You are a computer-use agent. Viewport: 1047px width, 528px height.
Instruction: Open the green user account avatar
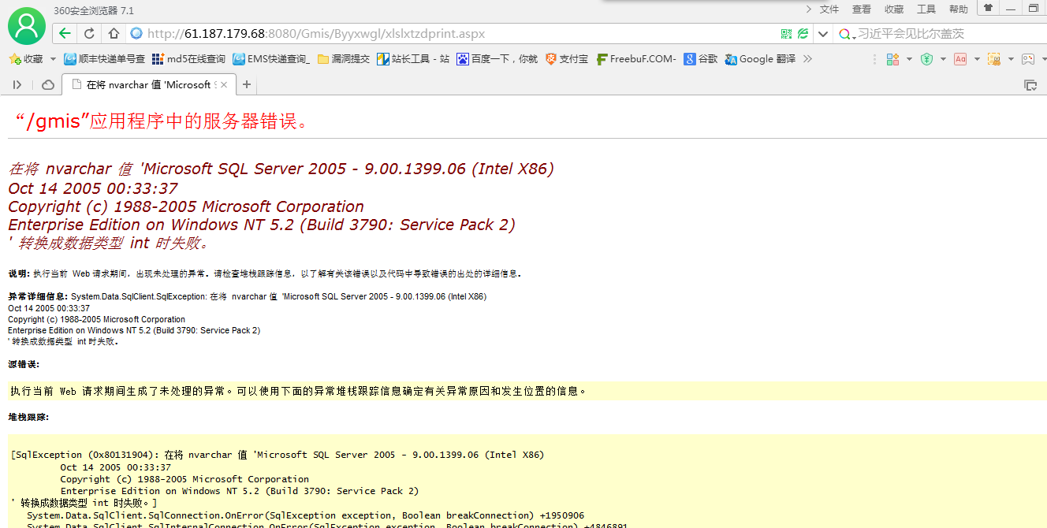tap(27, 26)
